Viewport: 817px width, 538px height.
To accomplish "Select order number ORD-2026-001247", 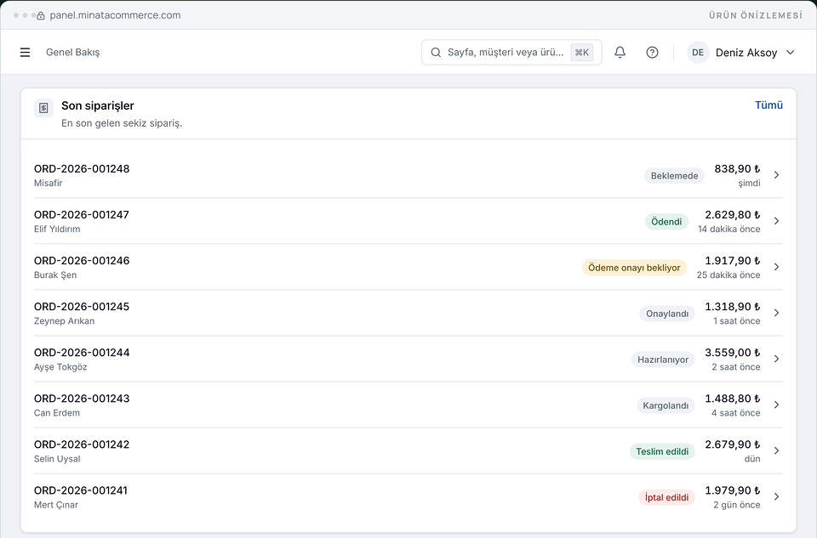I will [82, 214].
